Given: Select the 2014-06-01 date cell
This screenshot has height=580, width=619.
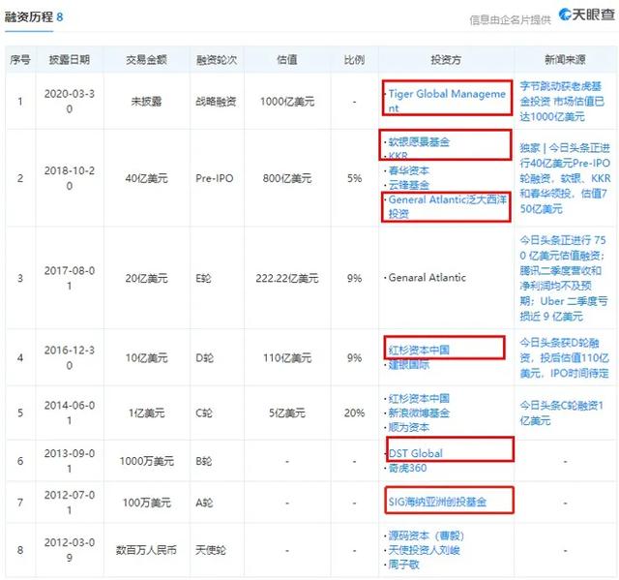Looking at the screenshot, I should pyautogui.click(x=70, y=412).
